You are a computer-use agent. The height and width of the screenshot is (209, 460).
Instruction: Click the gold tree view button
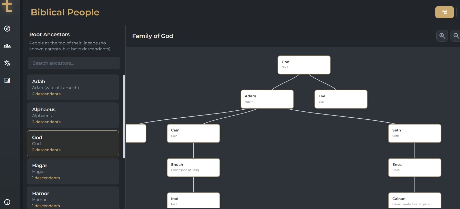coord(444,12)
